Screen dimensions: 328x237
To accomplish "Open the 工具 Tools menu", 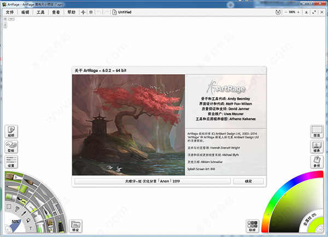I will tap(40, 12).
